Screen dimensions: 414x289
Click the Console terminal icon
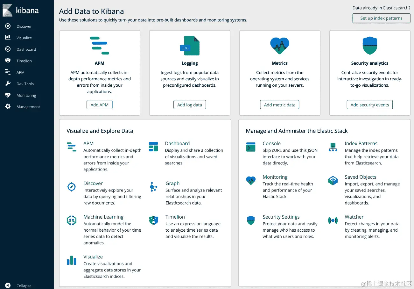(x=251, y=147)
